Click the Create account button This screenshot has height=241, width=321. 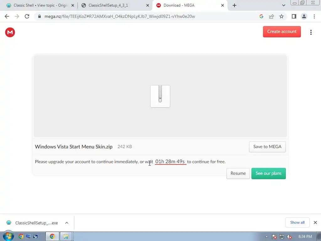[282, 32]
